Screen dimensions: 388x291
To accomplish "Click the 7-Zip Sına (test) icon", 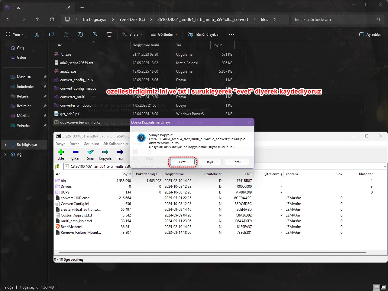I will click(90, 152).
